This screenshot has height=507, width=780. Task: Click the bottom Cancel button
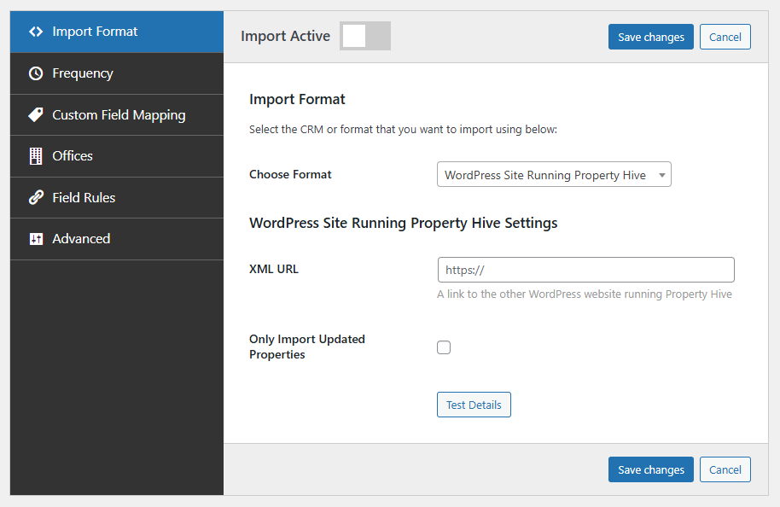[725, 469]
